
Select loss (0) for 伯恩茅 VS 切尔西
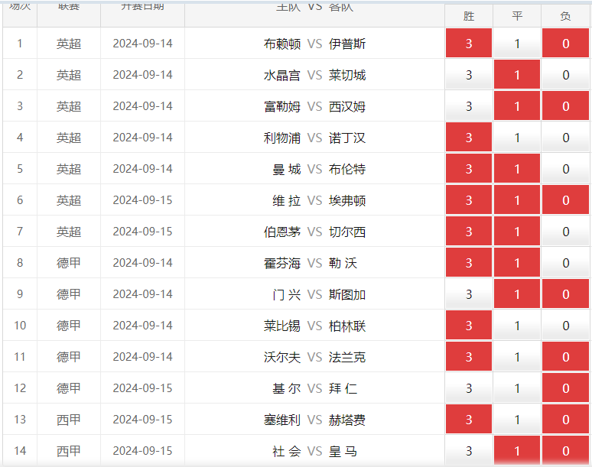[x=565, y=231]
